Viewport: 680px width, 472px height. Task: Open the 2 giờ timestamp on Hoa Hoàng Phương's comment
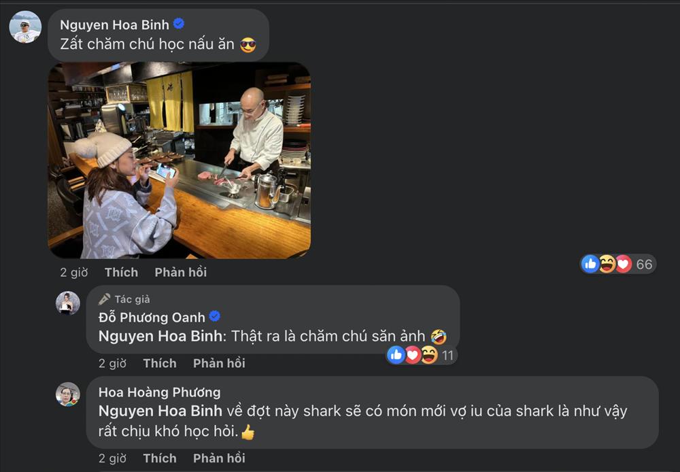click(113, 458)
